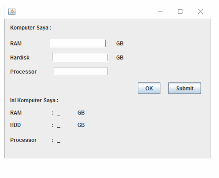Focus the RAM text field
Viewport: 219px width, 178px height.
pyautogui.click(x=78, y=43)
